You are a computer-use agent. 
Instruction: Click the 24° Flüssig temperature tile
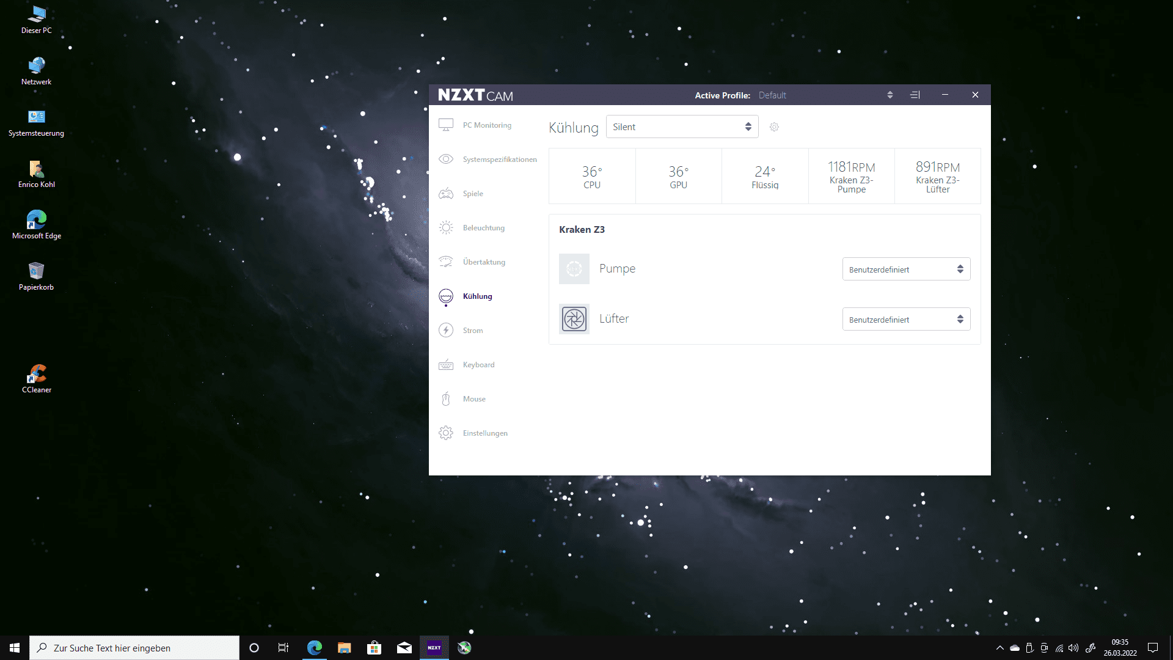point(765,177)
